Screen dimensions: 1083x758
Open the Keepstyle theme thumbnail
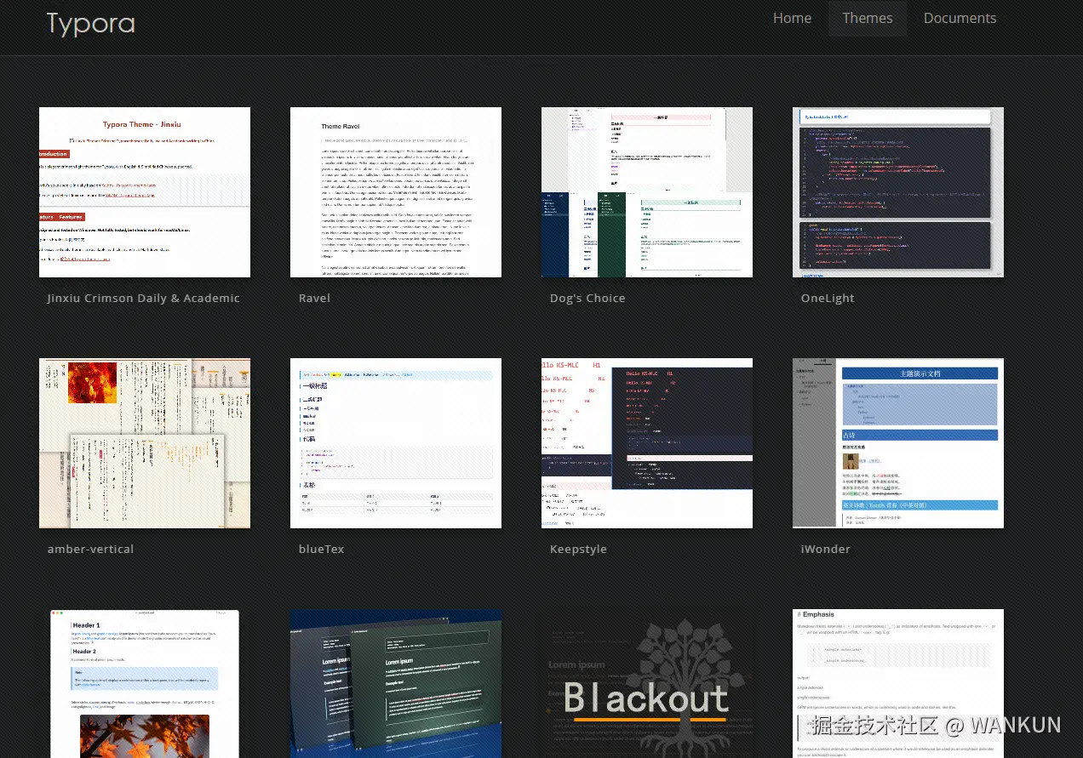coord(647,443)
